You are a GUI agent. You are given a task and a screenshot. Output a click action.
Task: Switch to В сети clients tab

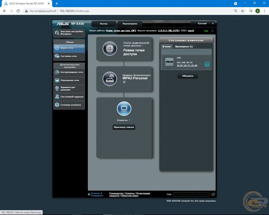coord(167,47)
